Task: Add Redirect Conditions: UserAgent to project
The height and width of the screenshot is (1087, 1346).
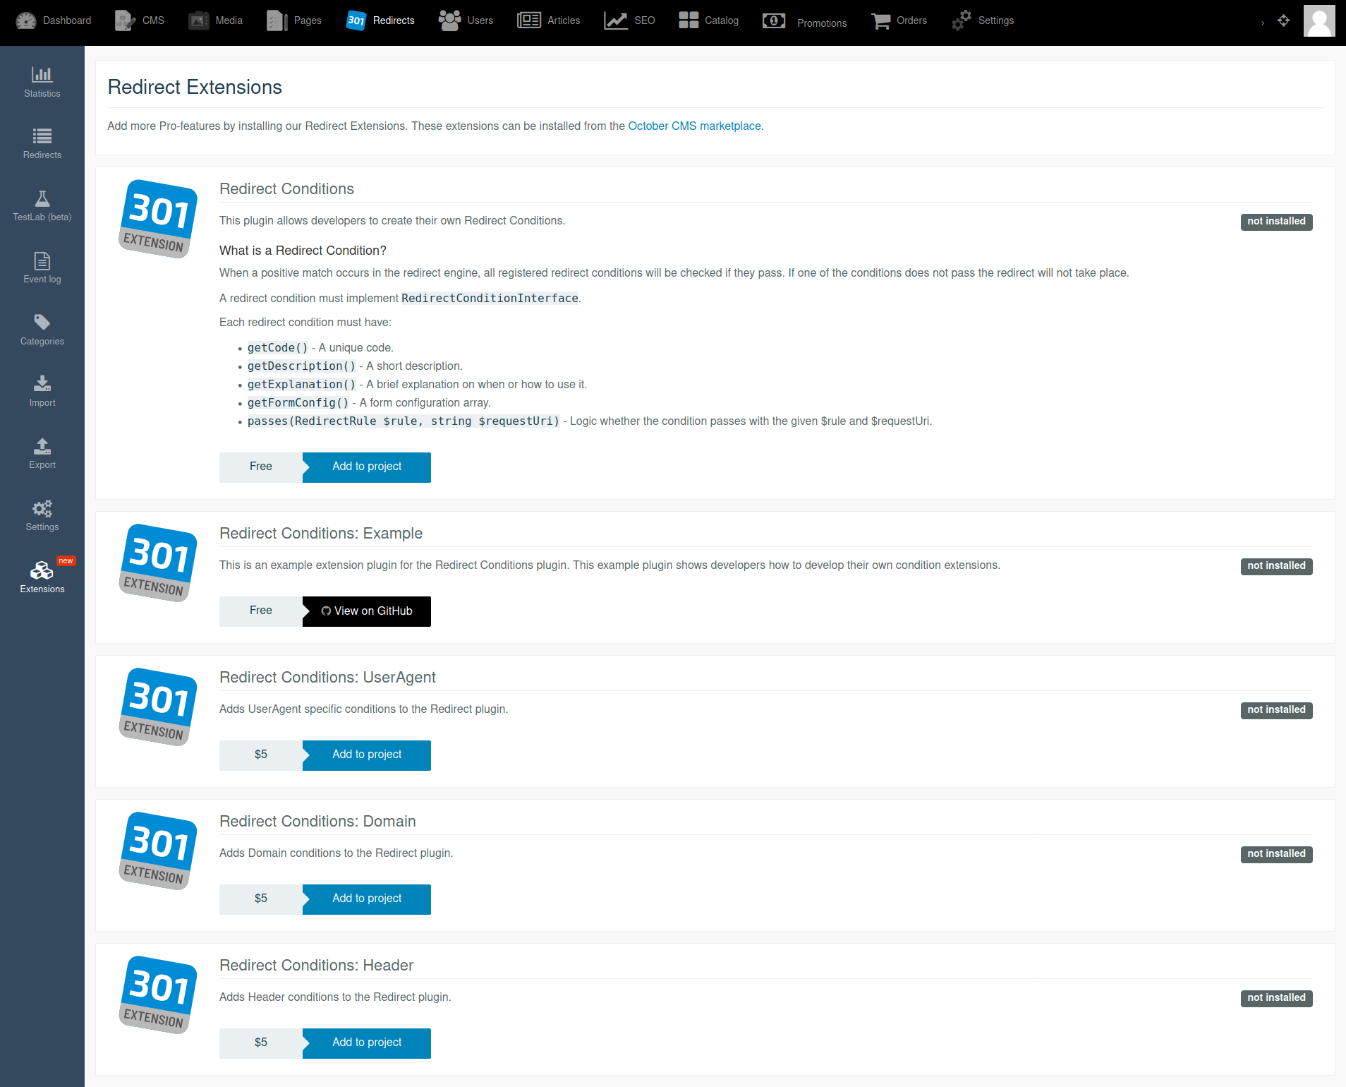Action: (367, 755)
